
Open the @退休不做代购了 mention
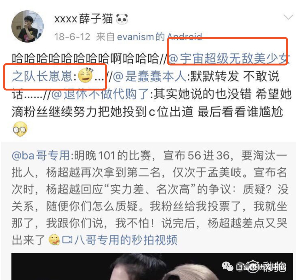(x=100, y=94)
